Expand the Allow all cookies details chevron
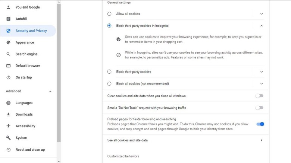This screenshot has width=291, height=163. point(262,14)
